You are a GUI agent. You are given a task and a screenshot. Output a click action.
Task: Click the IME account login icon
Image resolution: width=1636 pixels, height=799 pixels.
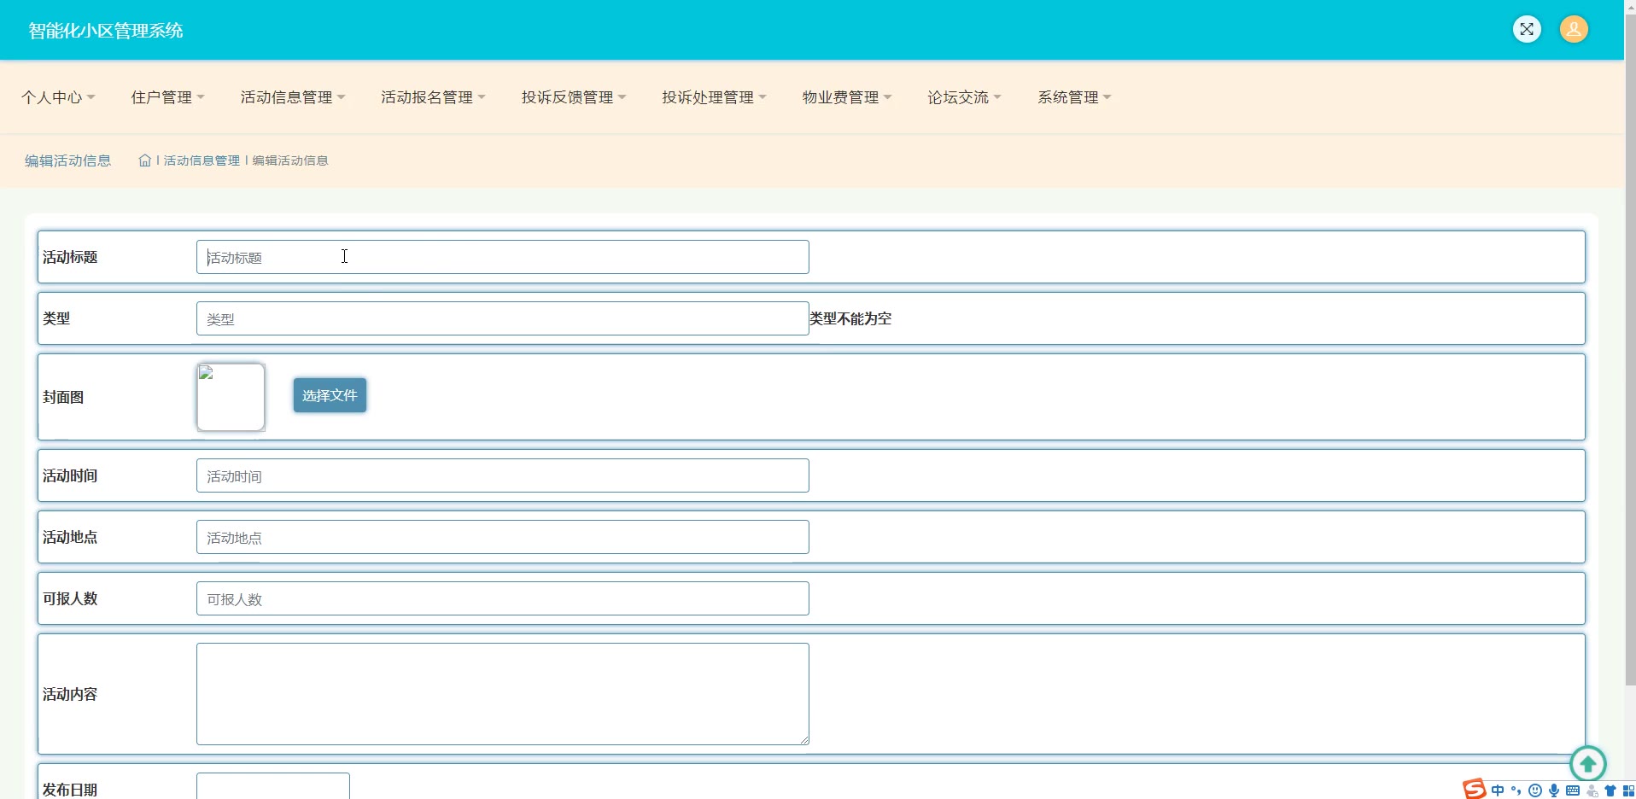coord(1592,790)
